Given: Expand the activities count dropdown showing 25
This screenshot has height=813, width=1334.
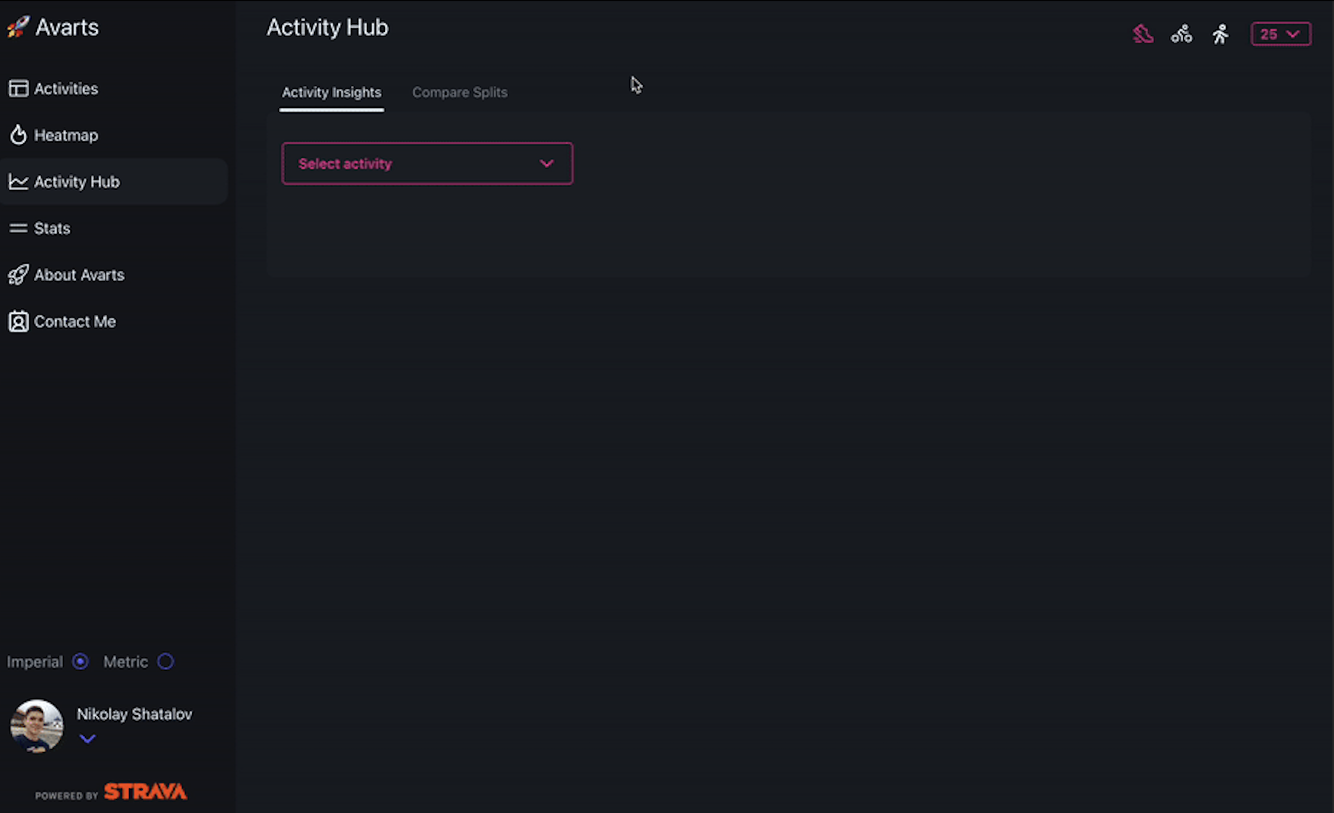Looking at the screenshot, I should (1280, 33).
